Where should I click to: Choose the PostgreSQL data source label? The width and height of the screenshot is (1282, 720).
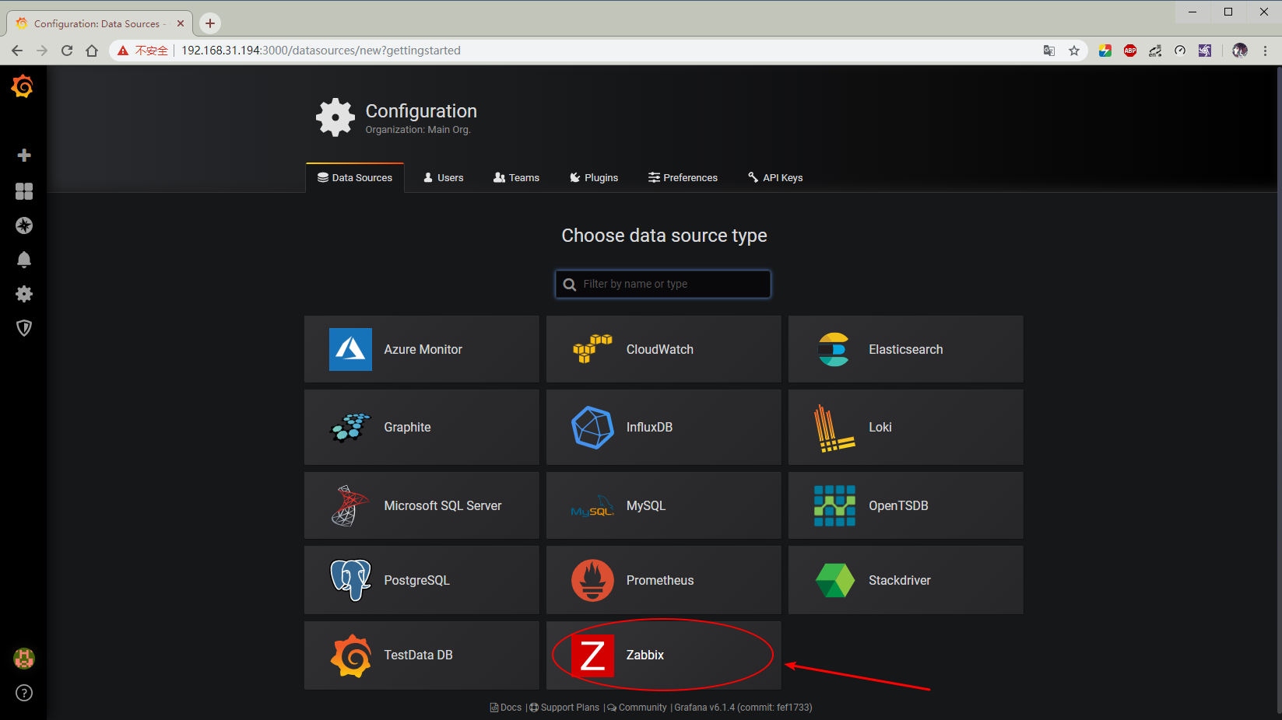[x=416, y=581]
